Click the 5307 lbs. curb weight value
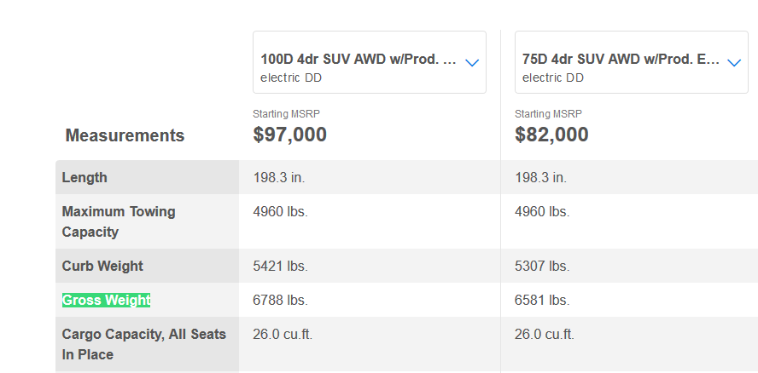Image resolution: width=758 pixels, height=373 pixels. pos(542,266)
